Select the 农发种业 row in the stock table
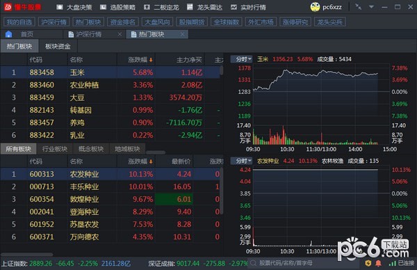The height and width of the screenshot is (270, 417). point(110,174)
